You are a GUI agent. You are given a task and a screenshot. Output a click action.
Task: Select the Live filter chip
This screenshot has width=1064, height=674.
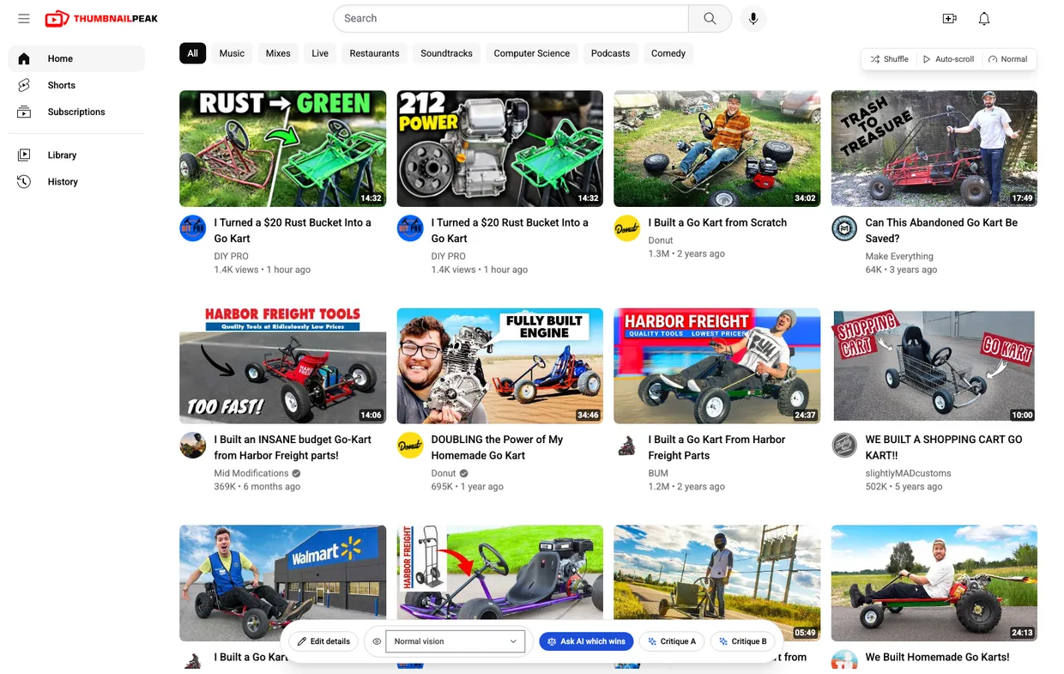(320, 53)
